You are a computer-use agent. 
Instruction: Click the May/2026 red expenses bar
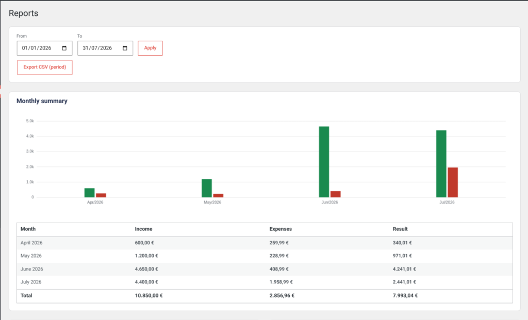click(x=218, y=195)
